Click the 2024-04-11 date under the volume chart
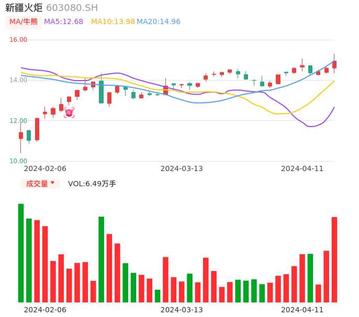Viewport: 359px width, 317px height. tap(302, 310)
